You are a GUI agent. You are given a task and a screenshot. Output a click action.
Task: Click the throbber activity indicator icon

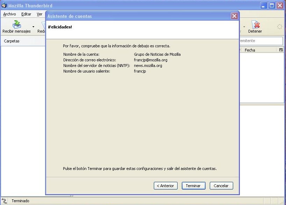pos(280,27)
